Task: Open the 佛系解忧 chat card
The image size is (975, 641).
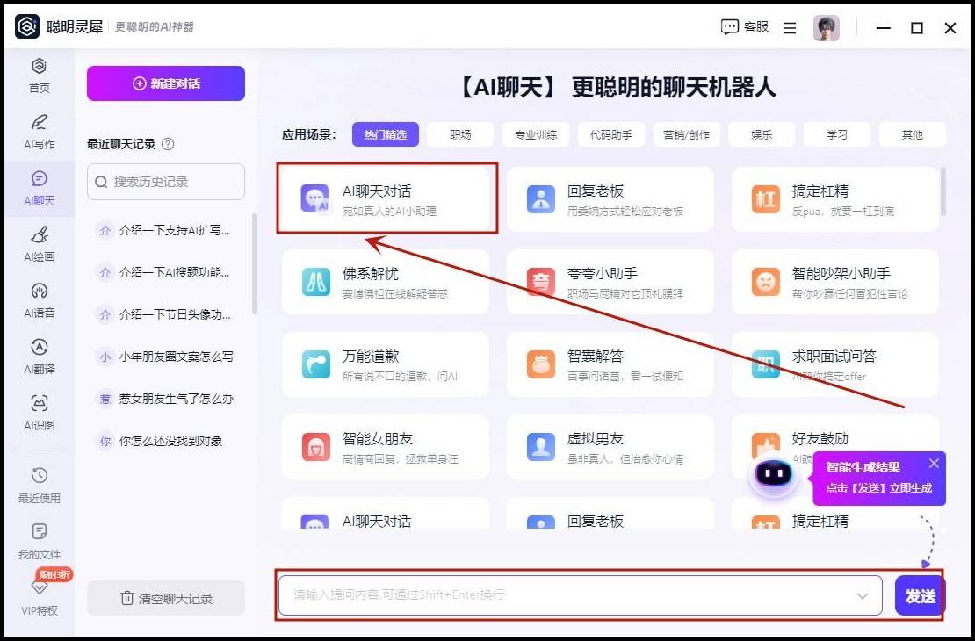Action: [385, 282]
